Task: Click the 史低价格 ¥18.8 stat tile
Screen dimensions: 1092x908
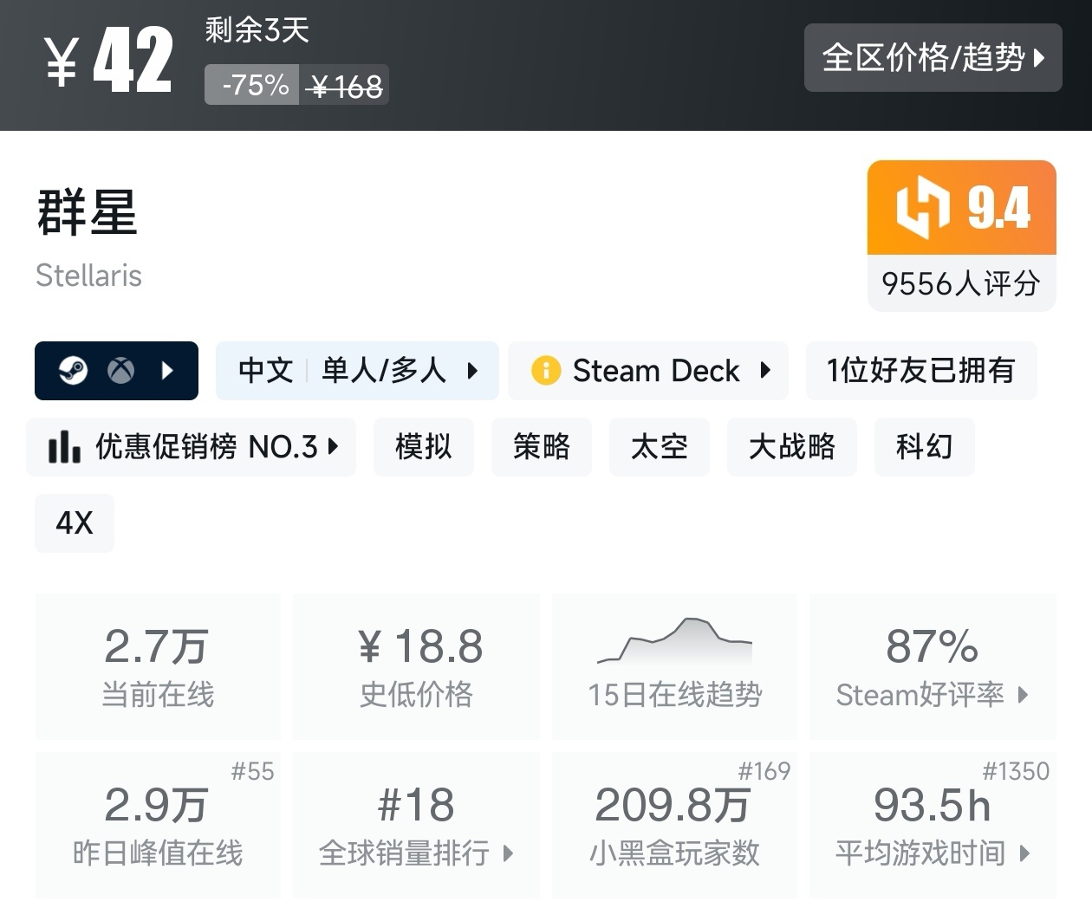Action: tap(416, 665)
